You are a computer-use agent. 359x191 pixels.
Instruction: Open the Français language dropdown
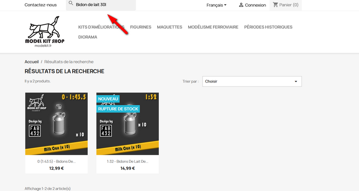(216, 5)
